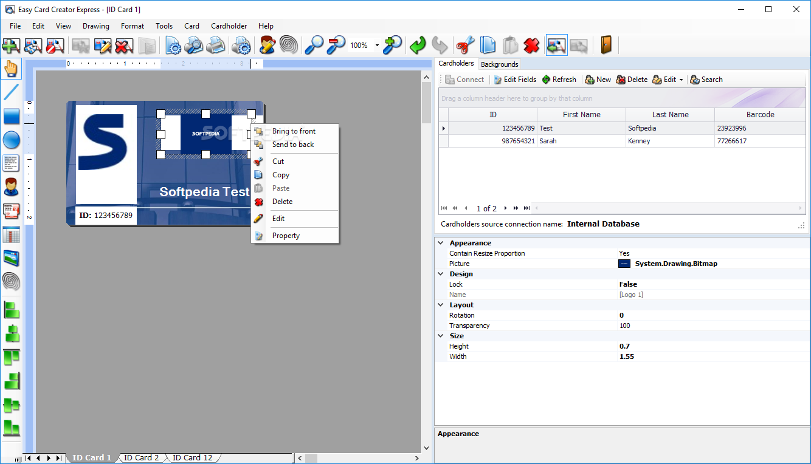Select the picture image tool in left toolbar
811x464 pixels.
click(x=11, y=258)
